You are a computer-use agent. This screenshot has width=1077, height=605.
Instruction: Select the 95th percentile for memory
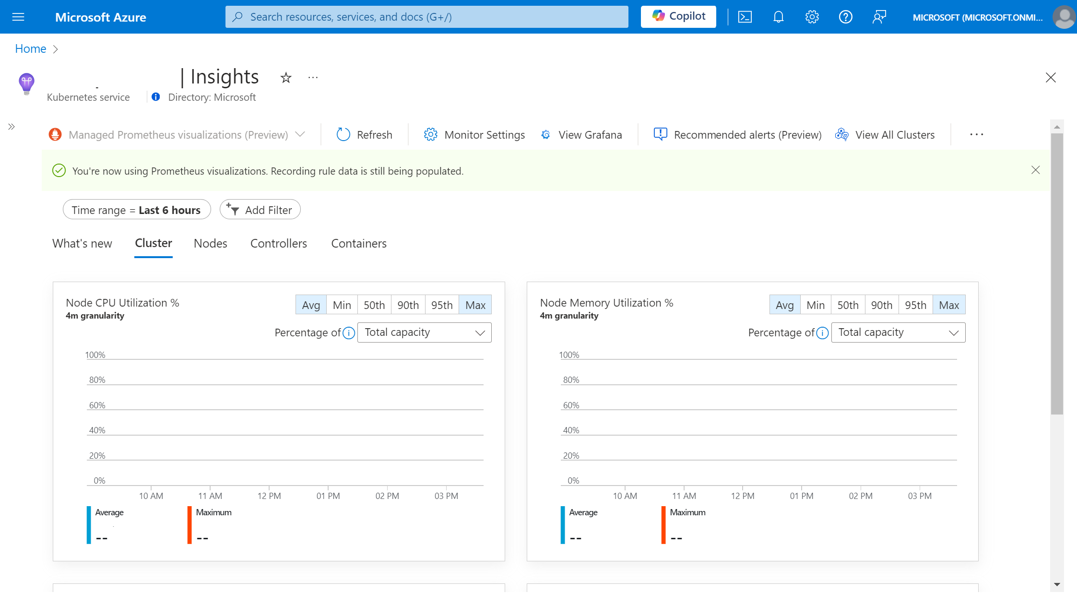tap(916, 305)
